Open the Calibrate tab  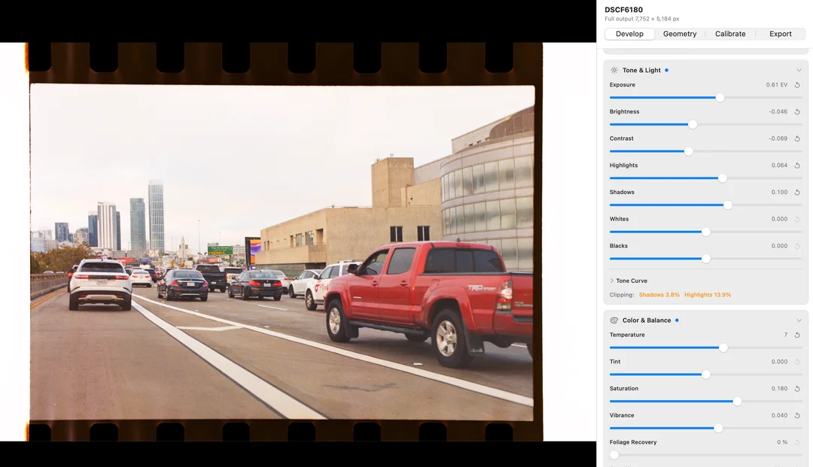[x=730, y=34]
